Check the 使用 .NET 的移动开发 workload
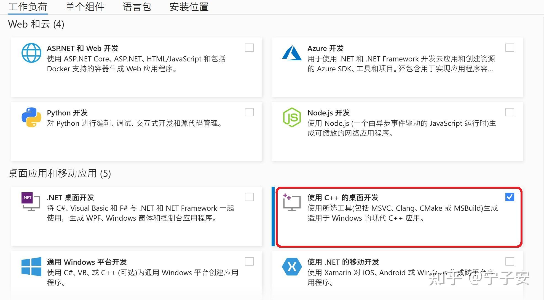 click(x=510, y=261)
